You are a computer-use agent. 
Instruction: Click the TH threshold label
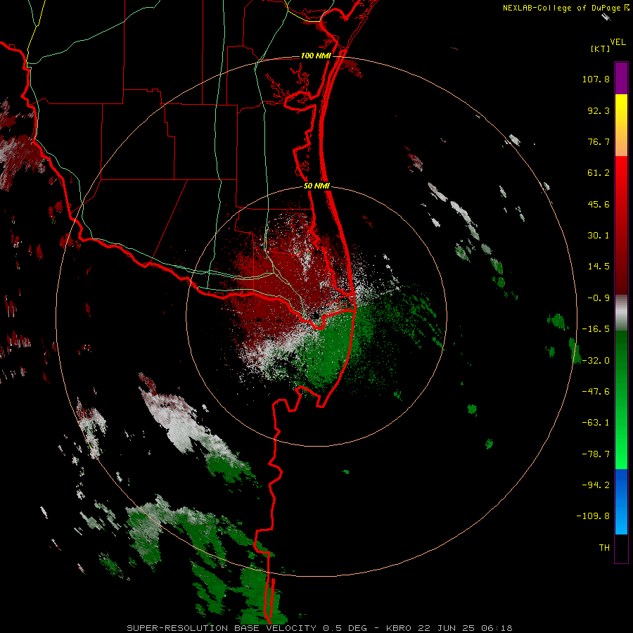pyautogui.click(x=604, y=547)
